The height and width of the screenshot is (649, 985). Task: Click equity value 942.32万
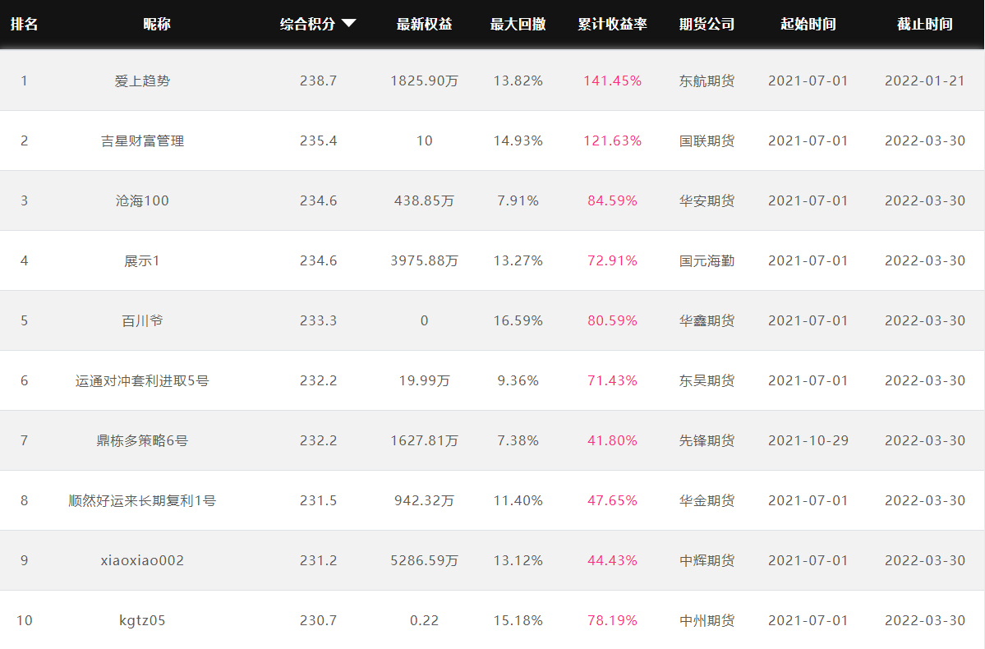tap(424, 501)
